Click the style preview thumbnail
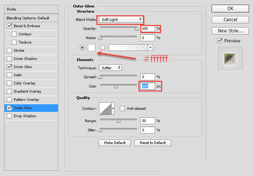The image size is (253, 176). (x=230, y=59)
